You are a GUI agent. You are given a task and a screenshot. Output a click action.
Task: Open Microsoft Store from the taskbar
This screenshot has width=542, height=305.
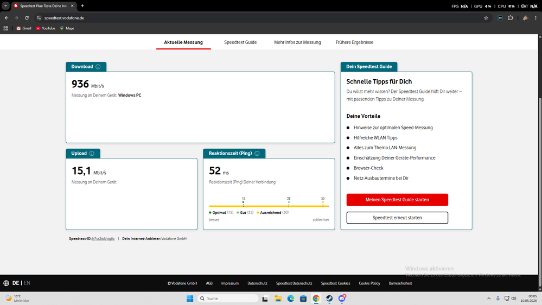pyautogui.click(x=303, y=298)
